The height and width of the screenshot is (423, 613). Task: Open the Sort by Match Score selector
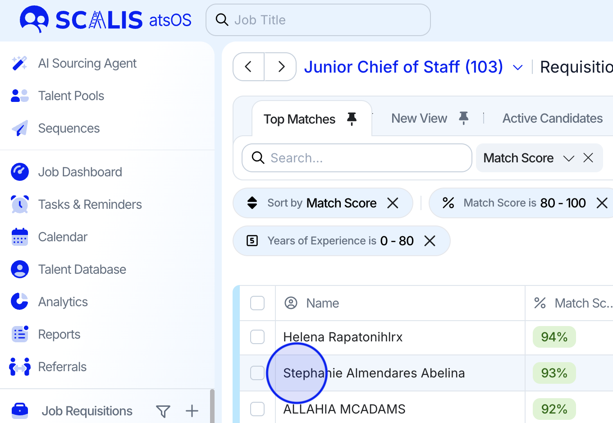322,203
